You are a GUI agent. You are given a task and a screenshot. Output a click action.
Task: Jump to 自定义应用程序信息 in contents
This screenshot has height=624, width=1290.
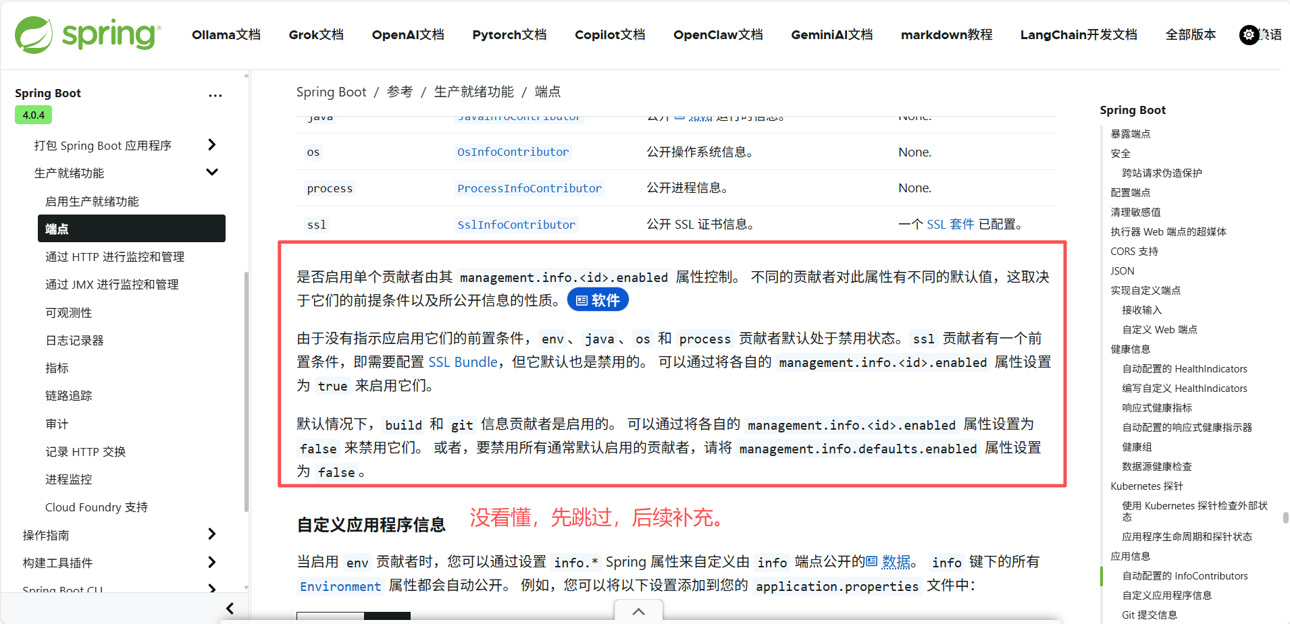(x=1166, y=595)
